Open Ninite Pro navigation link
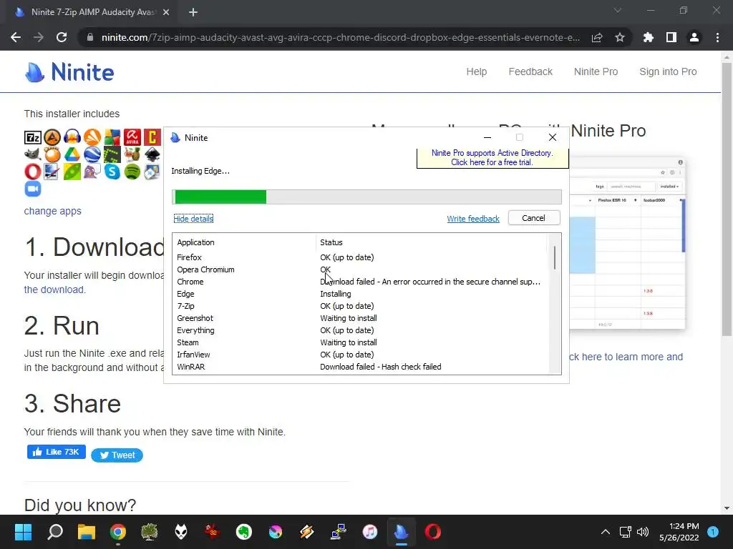 (x=596, y=71)
